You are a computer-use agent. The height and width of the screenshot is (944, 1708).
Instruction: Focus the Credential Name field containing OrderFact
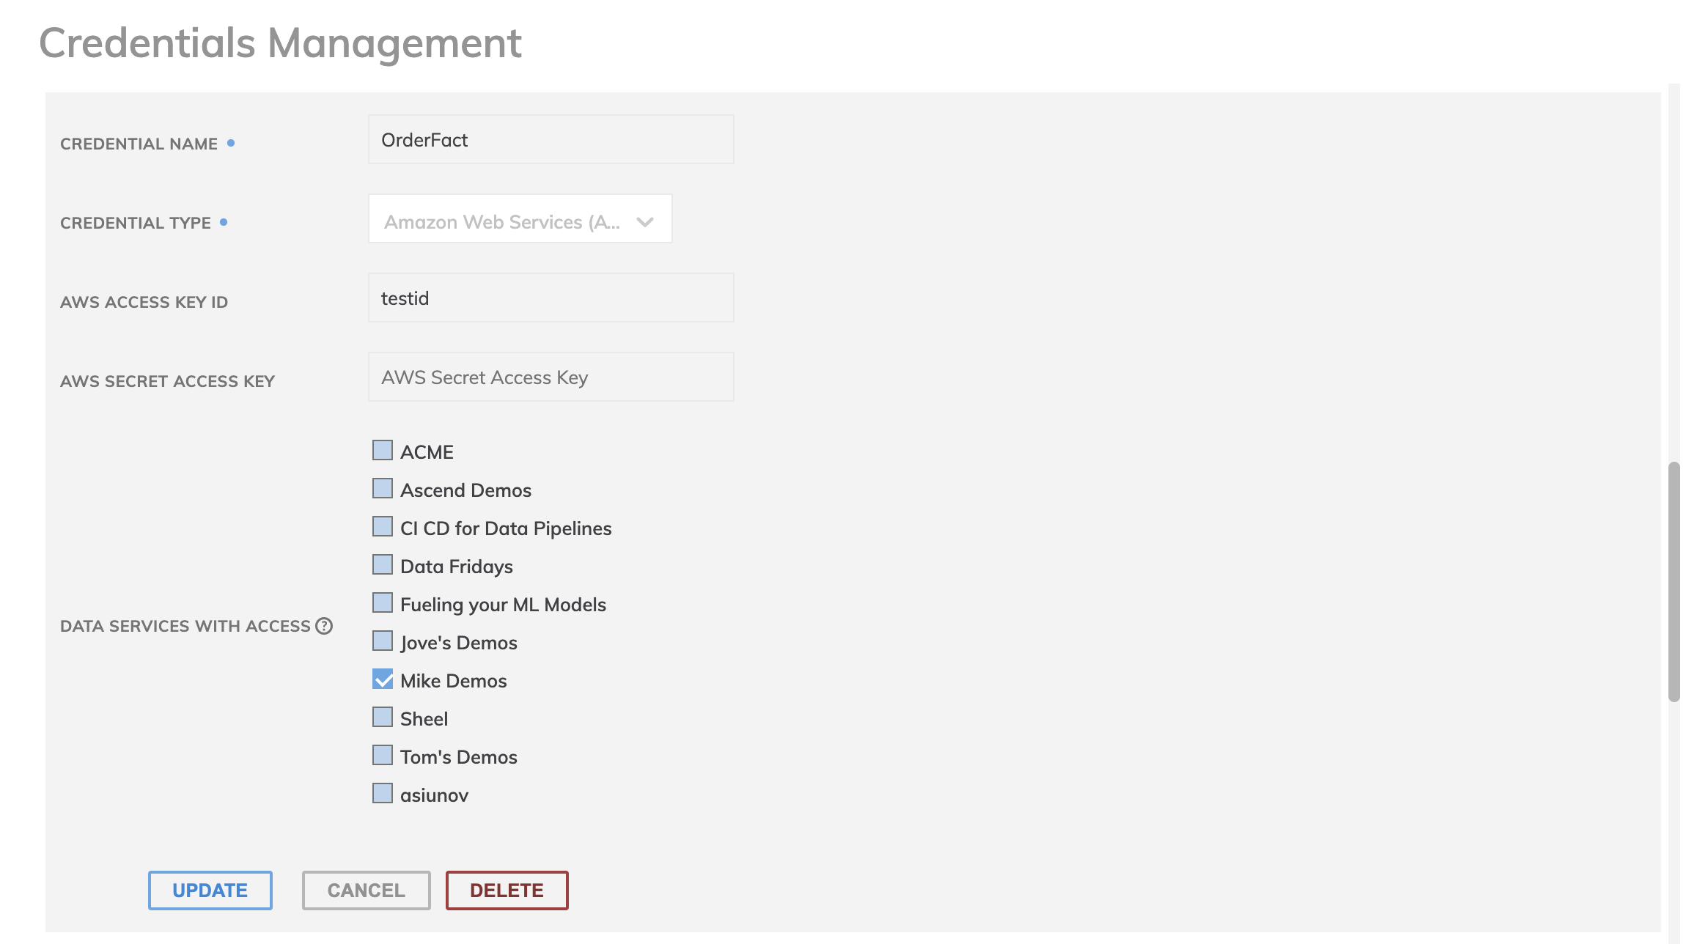point(551,139)
